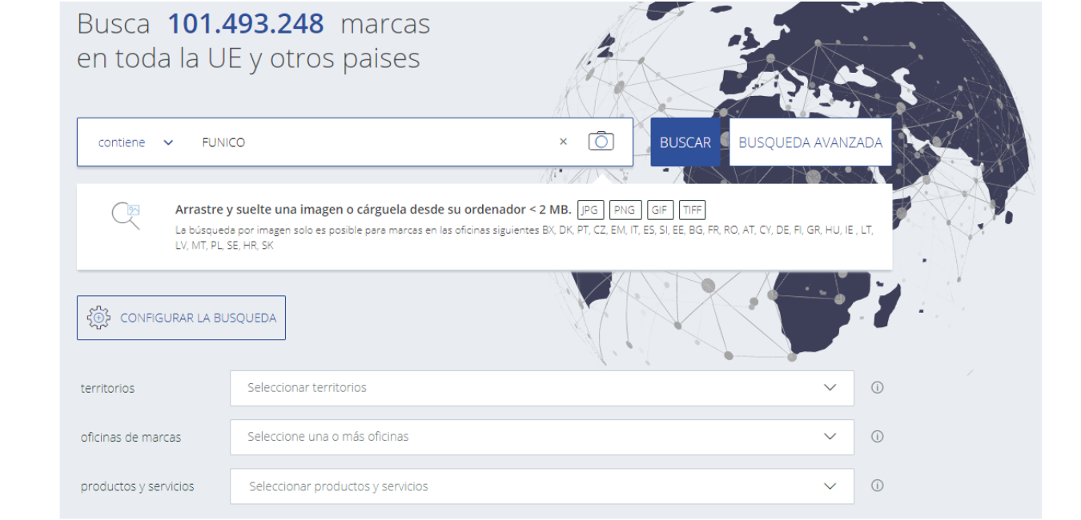This screenshot has height=520, width=1081.
Task: Click the PNG format badge
Action: coord(625,210)
